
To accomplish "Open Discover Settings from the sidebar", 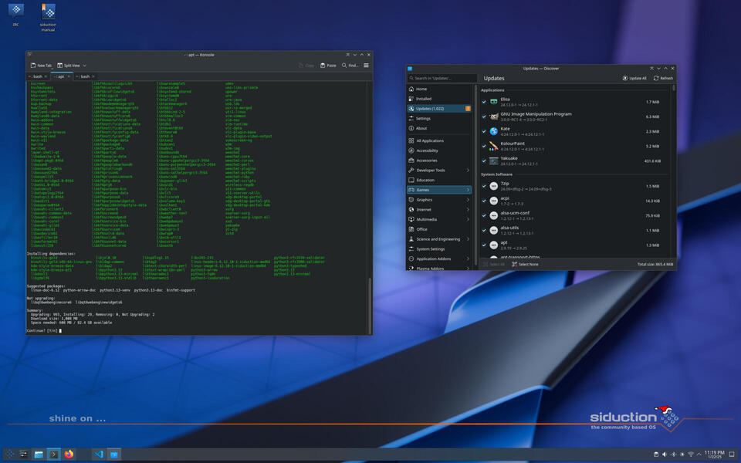I will [x=438, y=119].
